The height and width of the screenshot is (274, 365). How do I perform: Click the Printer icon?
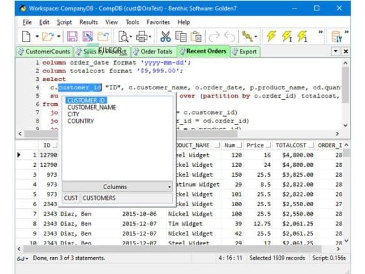coord(142,37)
